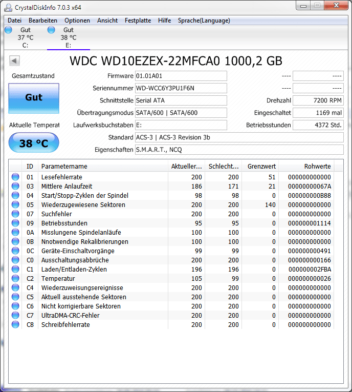Viewport: 352px width, 392px height.
Task: Click status orb for Temperatur row
Action: pyautogui.click(x=15, y=279)
